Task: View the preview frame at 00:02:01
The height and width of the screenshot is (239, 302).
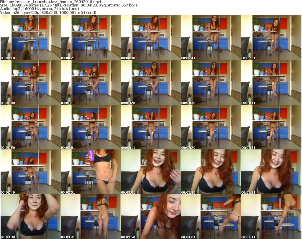Action: [x=91, y=127]
